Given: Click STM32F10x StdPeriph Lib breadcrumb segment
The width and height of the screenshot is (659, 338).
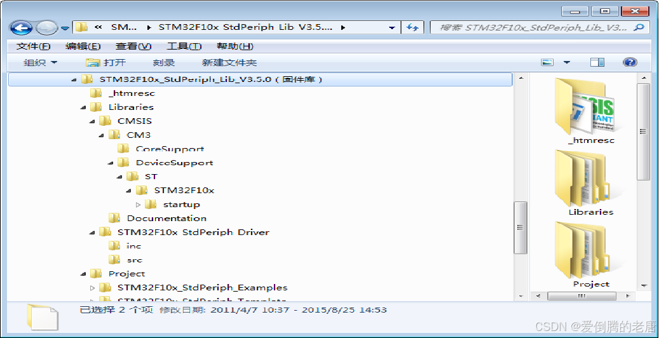Looking at the screenshot, I should (x=245, y=28).
